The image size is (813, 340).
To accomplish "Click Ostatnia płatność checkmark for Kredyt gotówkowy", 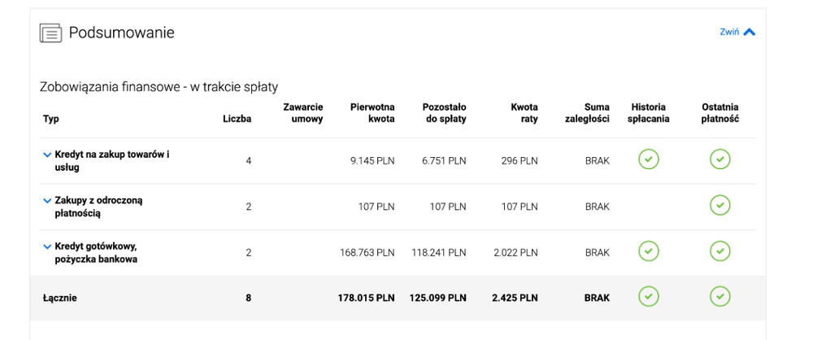I will (x=720, y=251).
